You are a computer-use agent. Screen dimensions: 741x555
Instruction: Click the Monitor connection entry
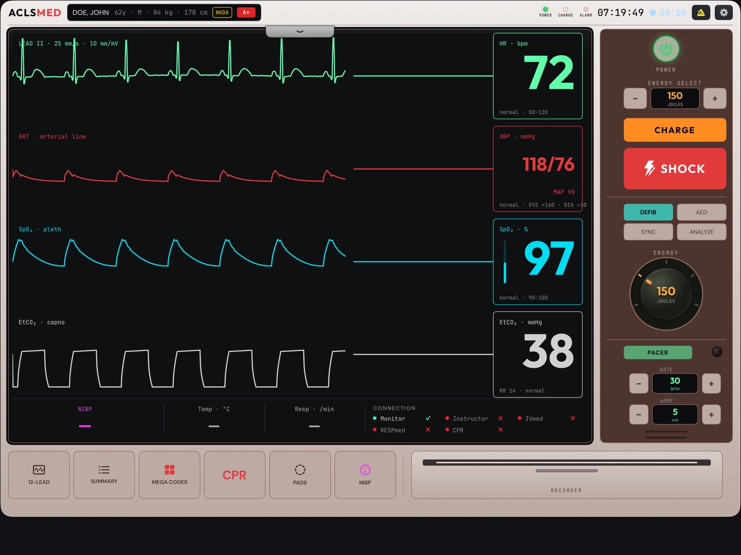pos(402,419)
